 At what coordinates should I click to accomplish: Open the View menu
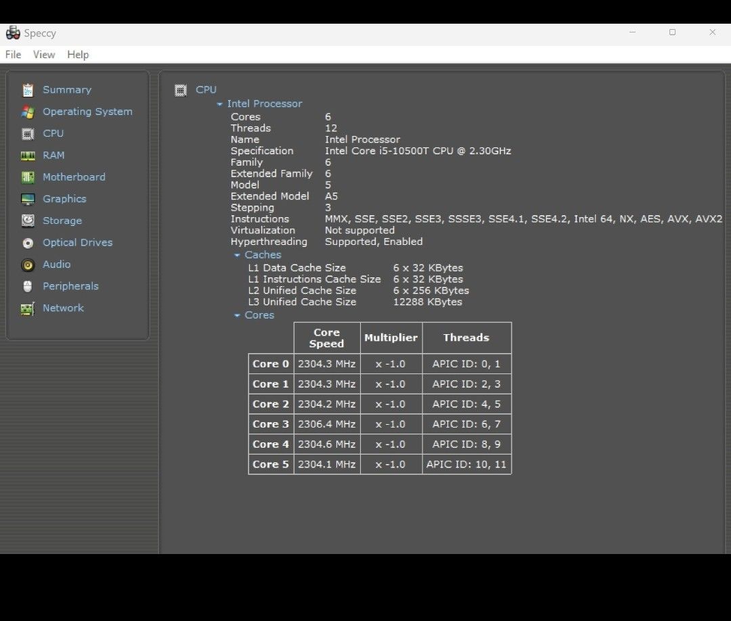[44, 55]
